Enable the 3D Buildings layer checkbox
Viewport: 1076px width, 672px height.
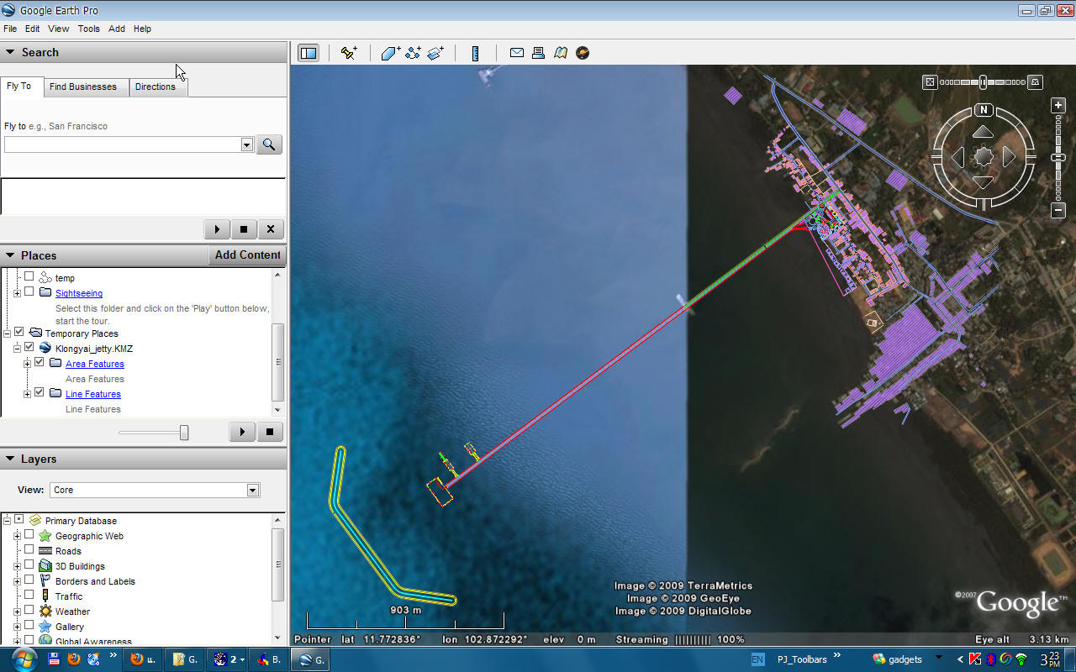pyautogui.click(x=28, y=565)
